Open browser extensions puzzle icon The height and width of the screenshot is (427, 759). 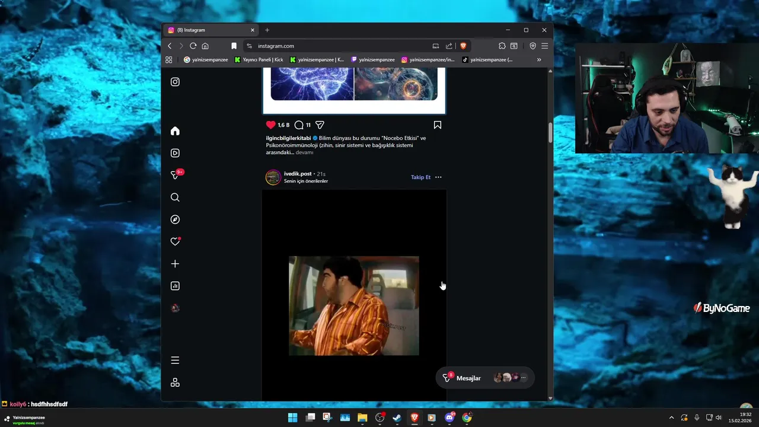coord(502,46)
